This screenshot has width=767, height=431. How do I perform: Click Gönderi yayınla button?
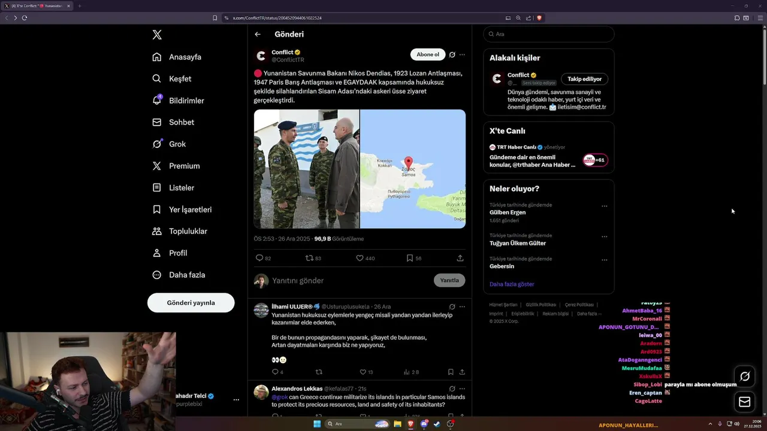pos(191,302)
